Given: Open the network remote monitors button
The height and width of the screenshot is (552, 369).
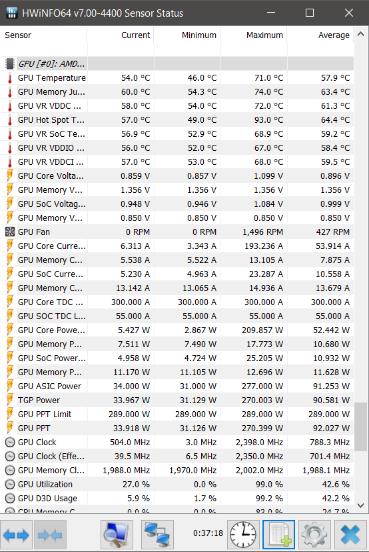Looking at the screenshot, I should click(157, 535).
